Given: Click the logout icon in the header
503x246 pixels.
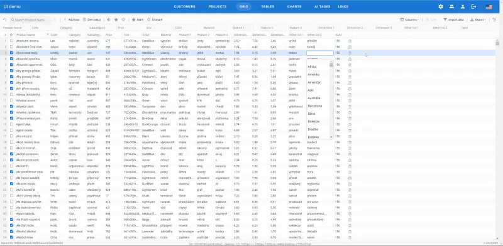Looking at the screenshot, I should coord(473,6).
